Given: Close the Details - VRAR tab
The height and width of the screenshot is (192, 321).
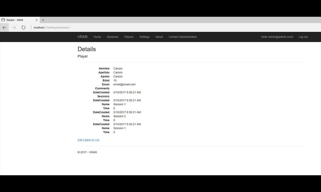Looking at the screenshot, I should tap(37, 20).
